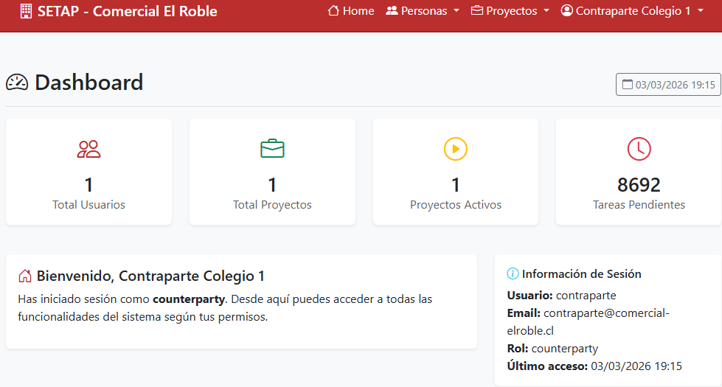Click the house icon beside Bienvenido heading

pyautogui.click(x=24, y=276)
